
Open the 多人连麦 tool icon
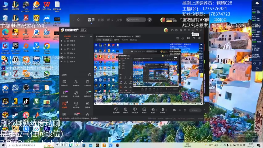[76, 94]
